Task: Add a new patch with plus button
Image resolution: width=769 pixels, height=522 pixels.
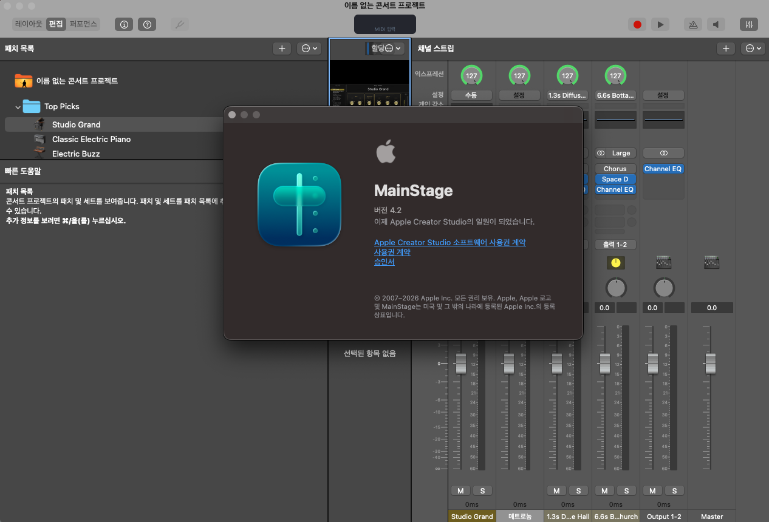Action: (281, 49)
